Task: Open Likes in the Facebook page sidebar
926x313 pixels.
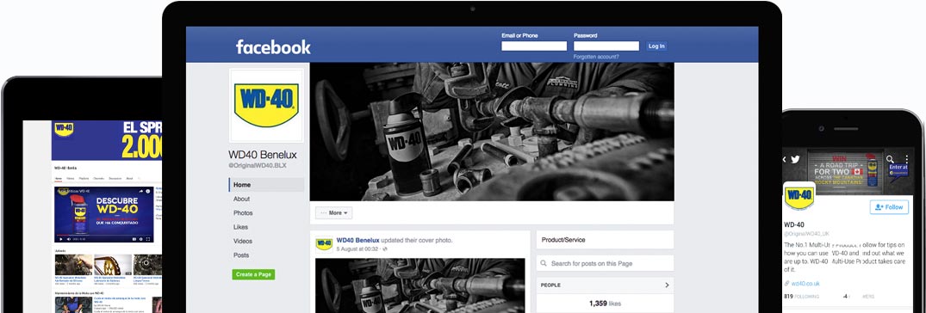Action: tap(240, 227)
